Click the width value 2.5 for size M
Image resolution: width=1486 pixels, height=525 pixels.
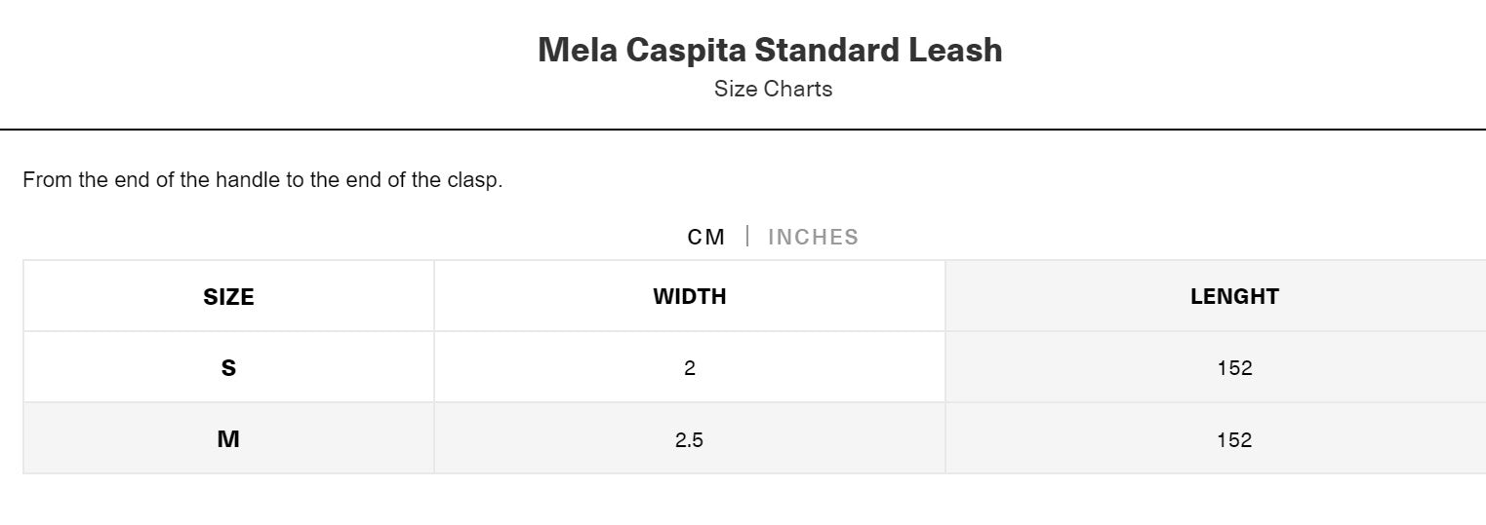[x=689, y=440]
